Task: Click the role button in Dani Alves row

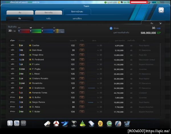Action: pyautogui.click(x=13, y=50)
